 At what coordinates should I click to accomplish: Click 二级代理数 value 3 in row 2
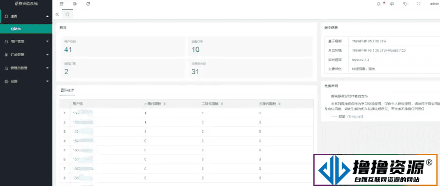point(202,123)
